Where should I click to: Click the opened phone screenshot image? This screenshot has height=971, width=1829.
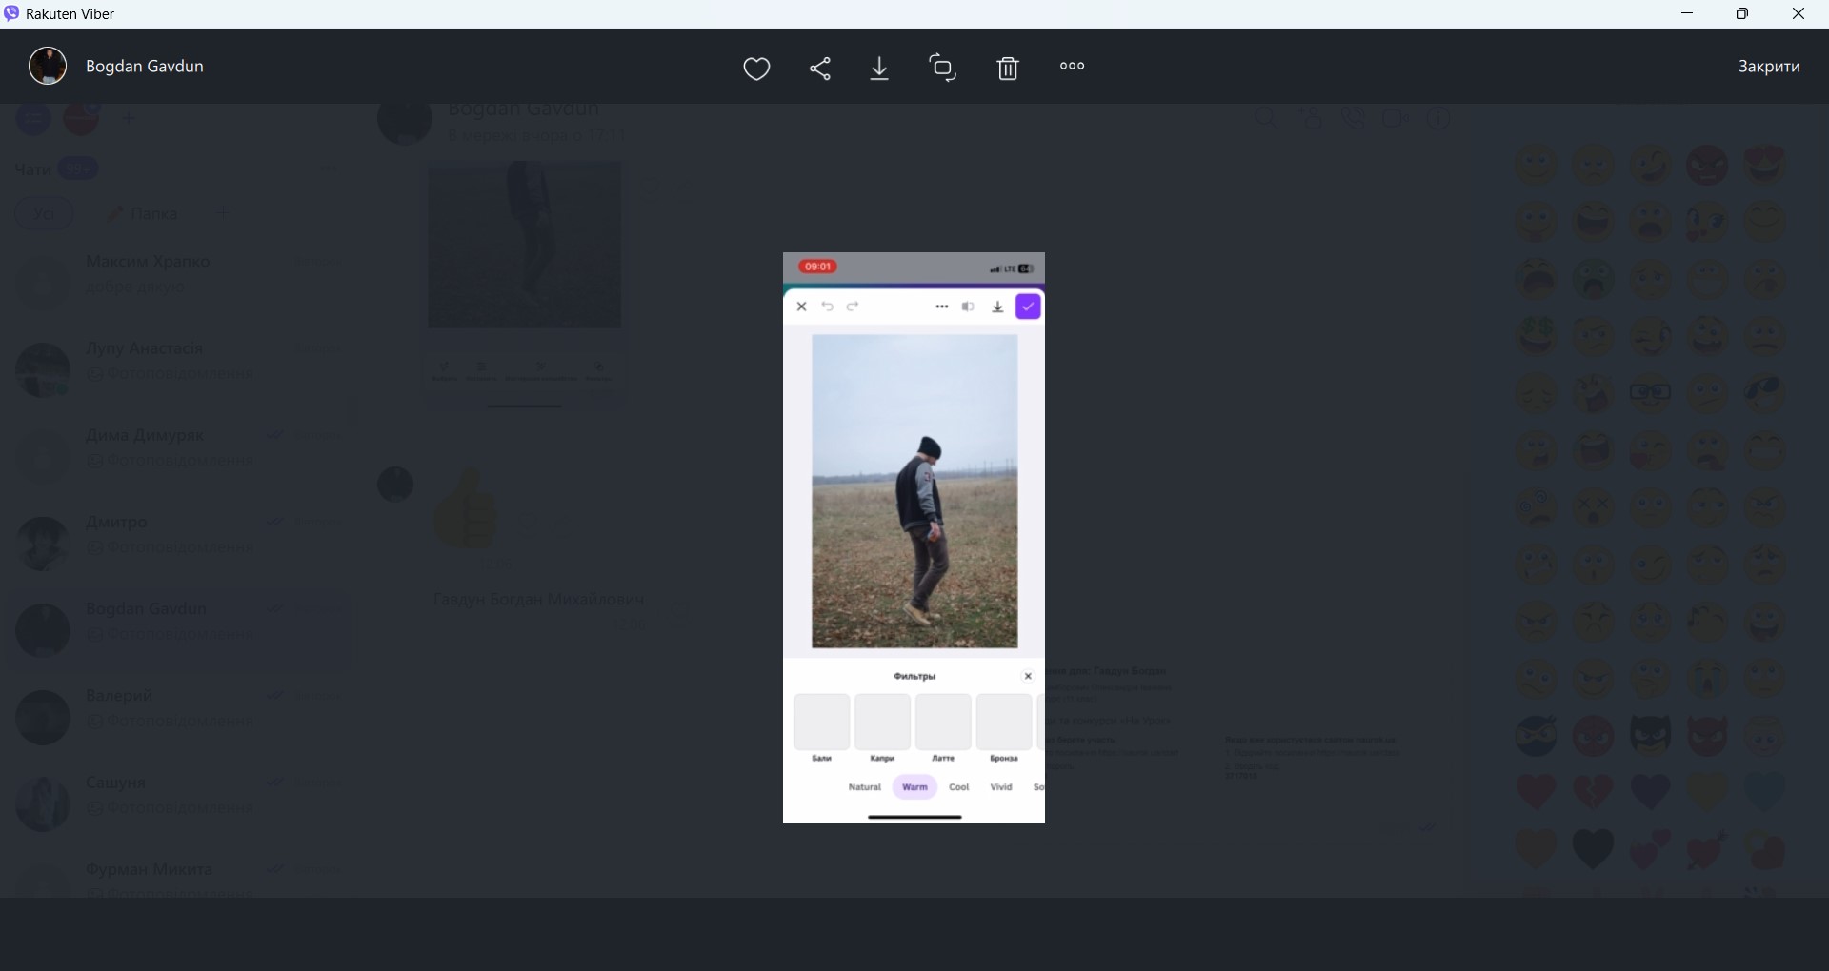click(x=914, y=538)
